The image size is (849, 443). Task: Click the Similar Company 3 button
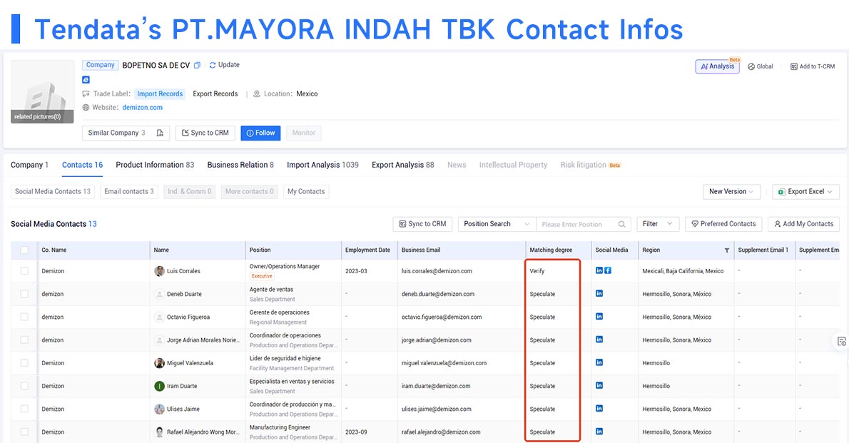pos(126,133)
